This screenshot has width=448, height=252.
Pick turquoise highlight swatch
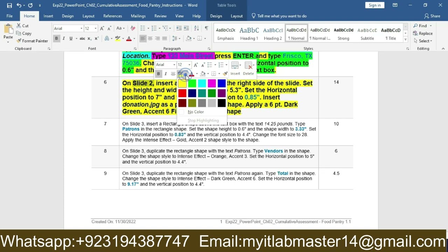click(202, 83)
